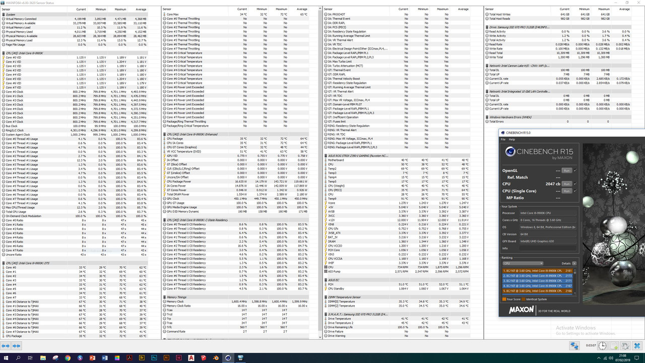
Task: Click the HWiNFO network sync icon
Action: (x=575, y=345)
